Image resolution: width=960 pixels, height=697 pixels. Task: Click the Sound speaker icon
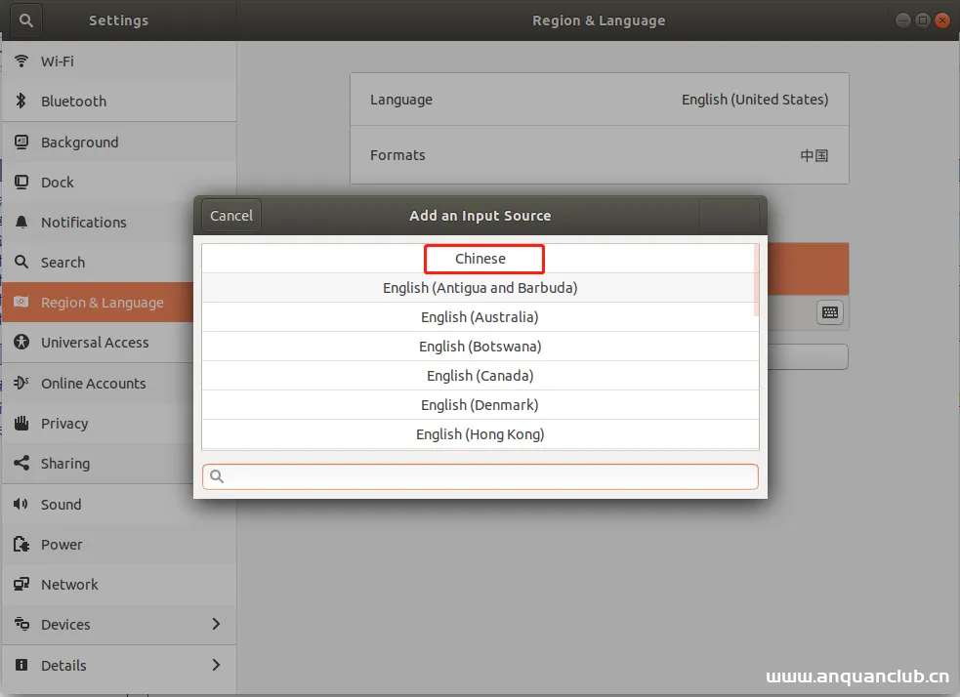click(21, 504)
